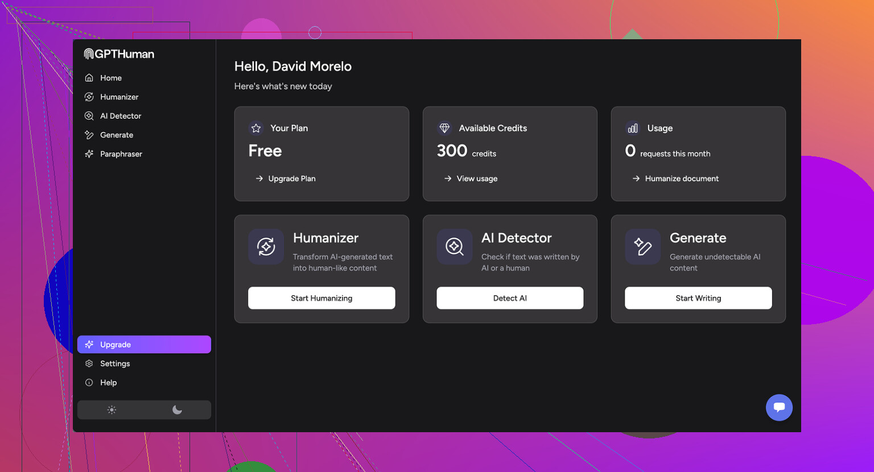Open Paraphraser from the sidebar
This screenshot has height=472, width=874.
tap(121, 154)
